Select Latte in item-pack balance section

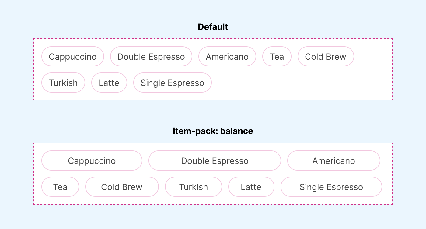pyautogui.click(x=251, y=187)
